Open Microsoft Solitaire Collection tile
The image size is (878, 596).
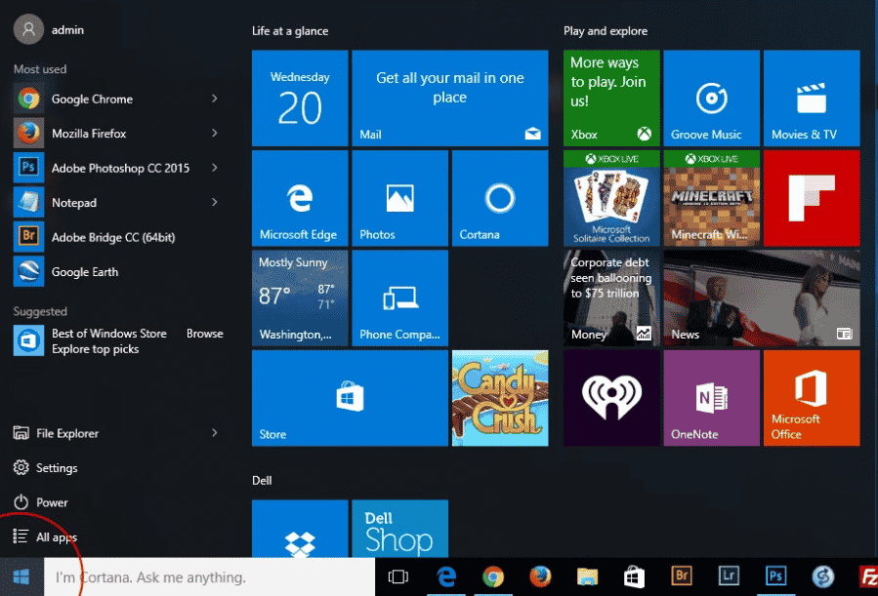[x=611, y=198]
